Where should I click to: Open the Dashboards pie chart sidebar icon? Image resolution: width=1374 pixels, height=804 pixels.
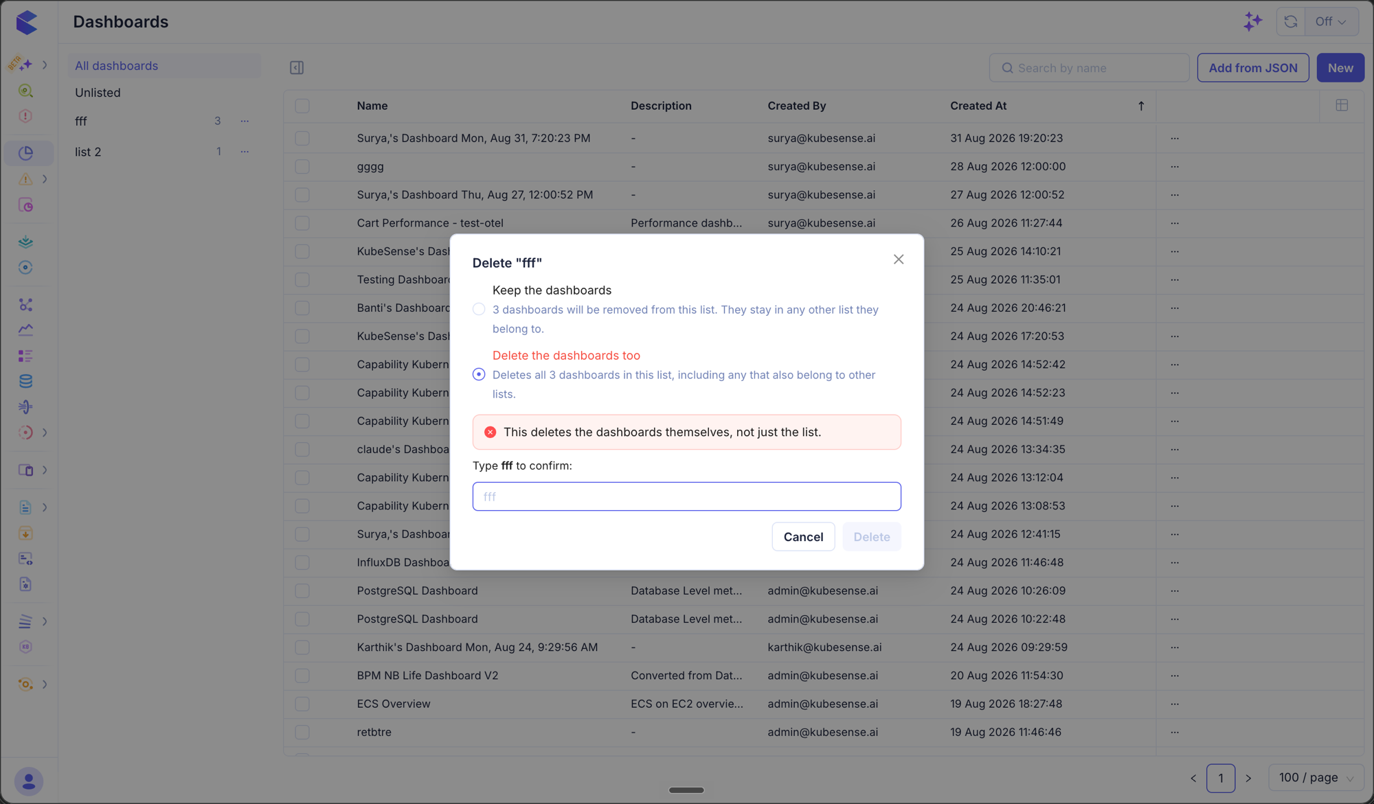click(26, 152)
